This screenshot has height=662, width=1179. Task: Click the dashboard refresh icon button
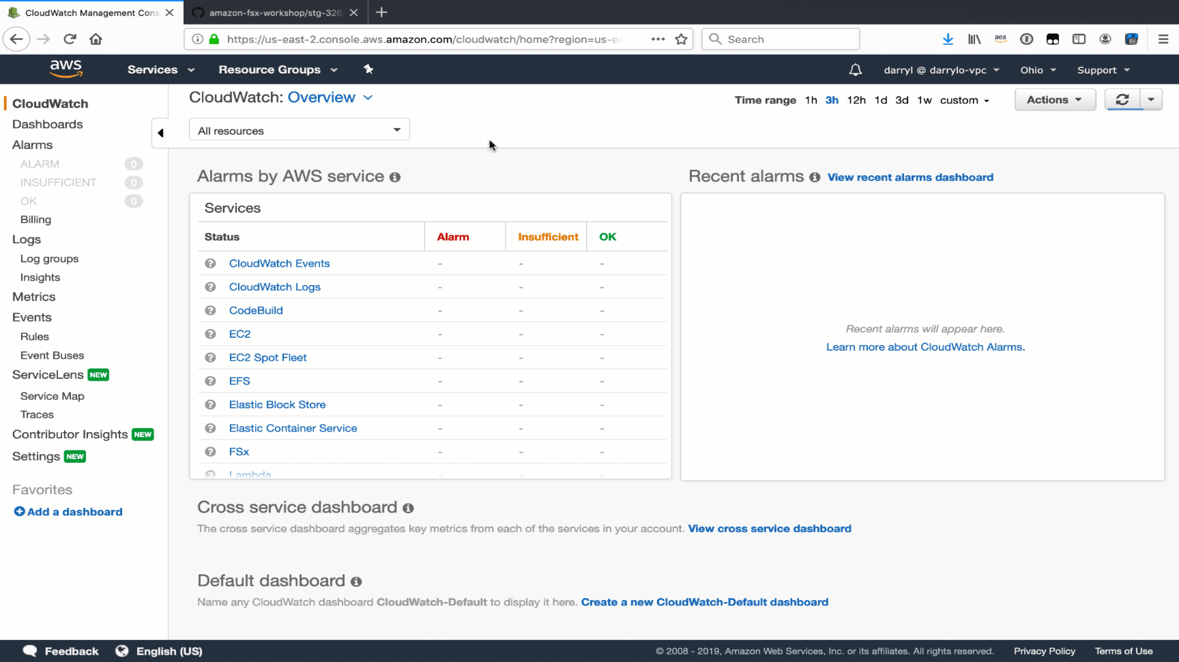point(1122,100)
